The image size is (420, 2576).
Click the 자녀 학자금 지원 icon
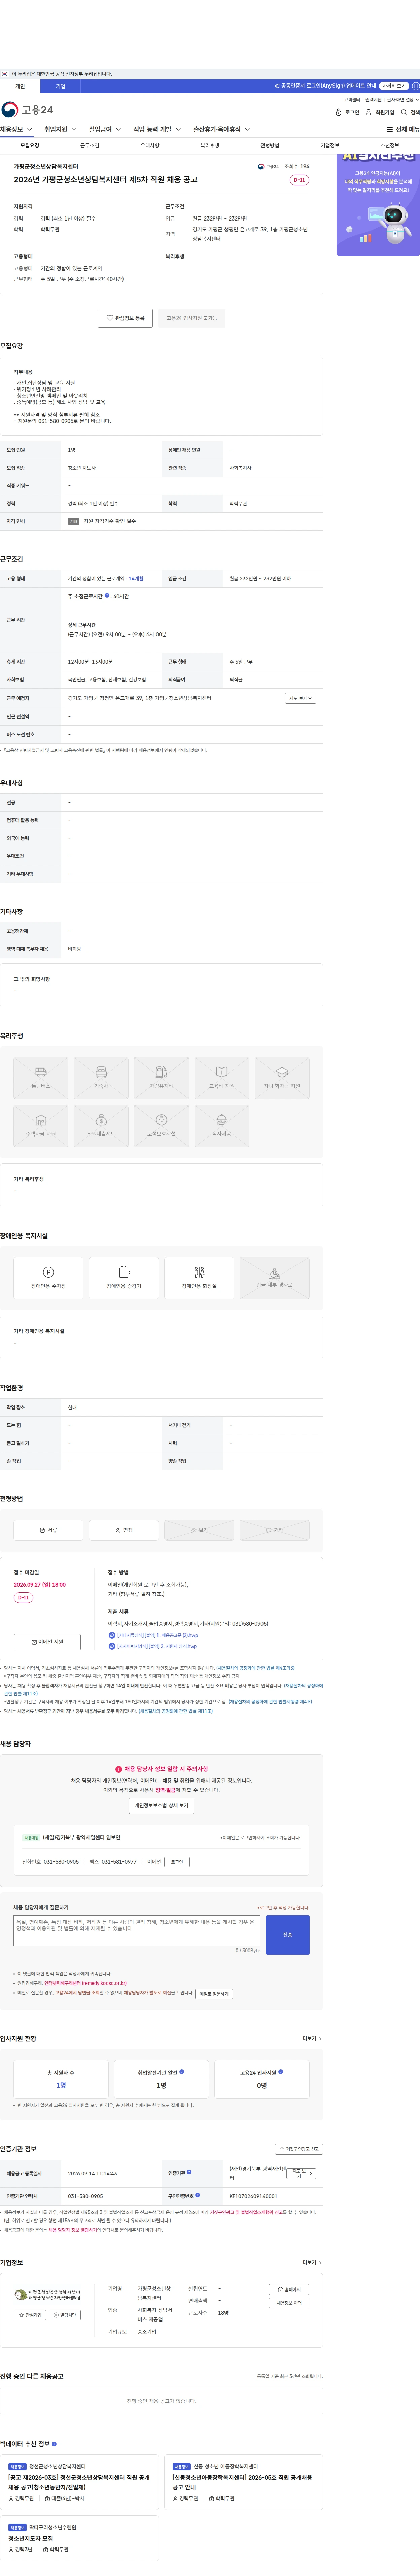point(282,1078)
